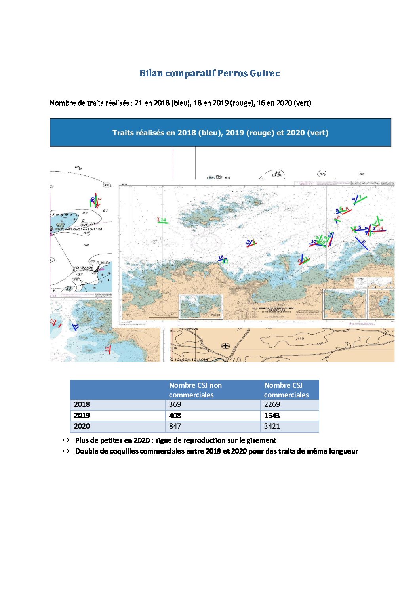This screenshot has width=419, height=593.
Task: Click the table cell value 369
Action: tap(175, 404)
